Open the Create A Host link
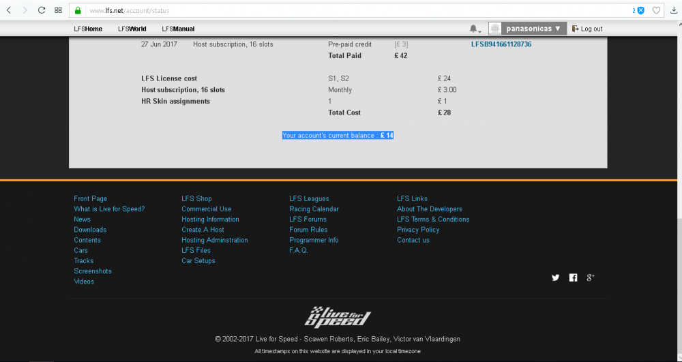 pos(203,230)
